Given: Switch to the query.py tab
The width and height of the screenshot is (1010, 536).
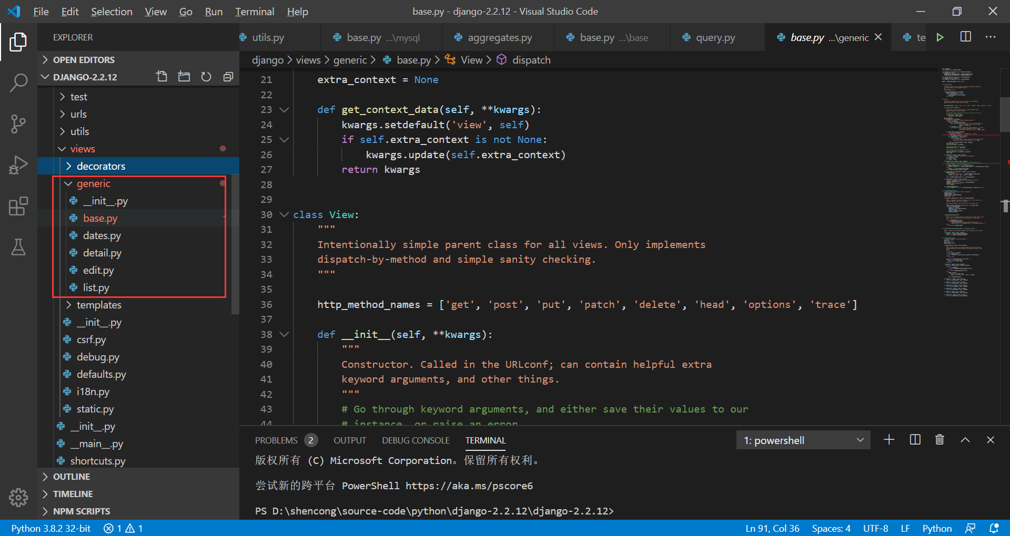Looking at the screenshot, I should [x=717, y=37].
